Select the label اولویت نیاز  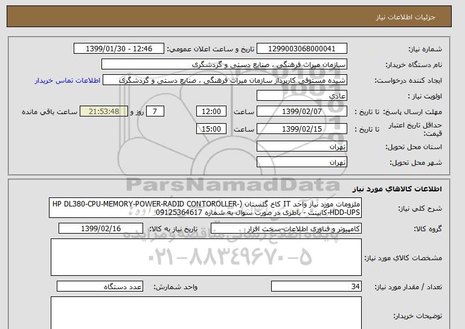[x=425, y=96]
